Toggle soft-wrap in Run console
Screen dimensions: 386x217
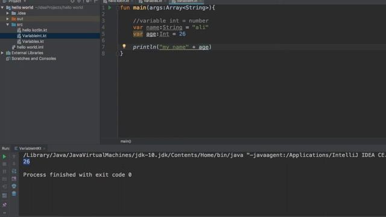pyautogui.click(x=14, y=171)
